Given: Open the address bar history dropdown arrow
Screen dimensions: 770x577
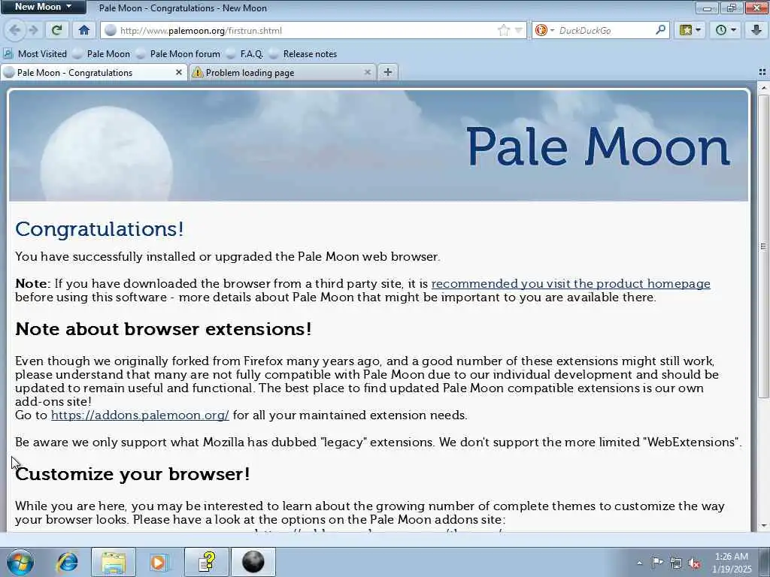Looking at the screenshot, I should tap(518, 30).
